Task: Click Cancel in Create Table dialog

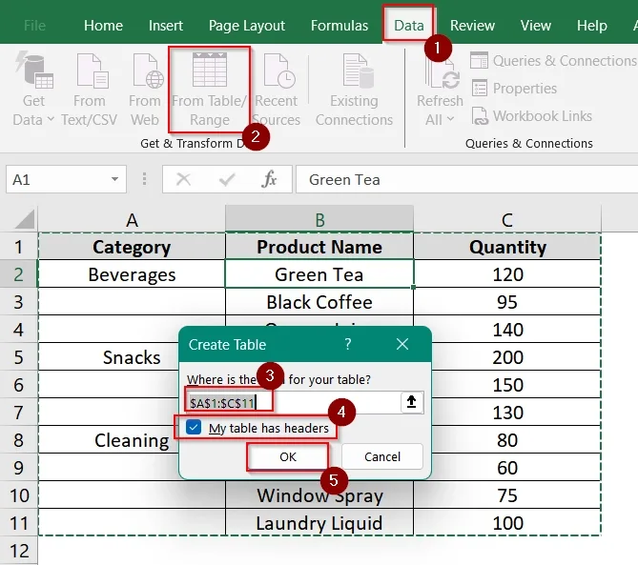Action: (382, 456)
